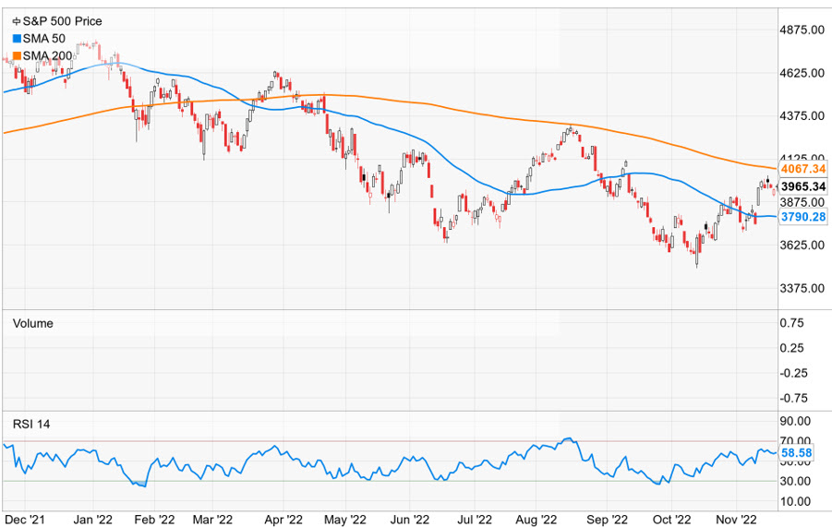Click the SMA 200 legend text
Screen dimensions: 832x527
tap(47, 55)
